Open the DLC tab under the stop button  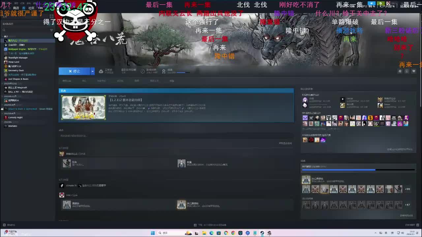84,81
